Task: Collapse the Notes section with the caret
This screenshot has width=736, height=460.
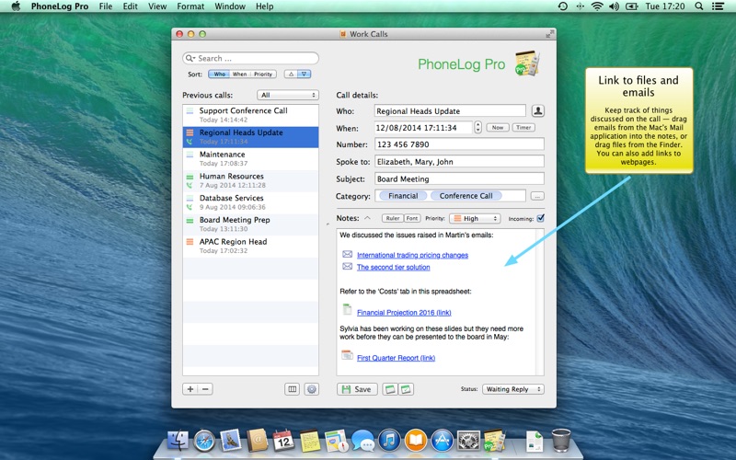Action: [x=367, y=218]
